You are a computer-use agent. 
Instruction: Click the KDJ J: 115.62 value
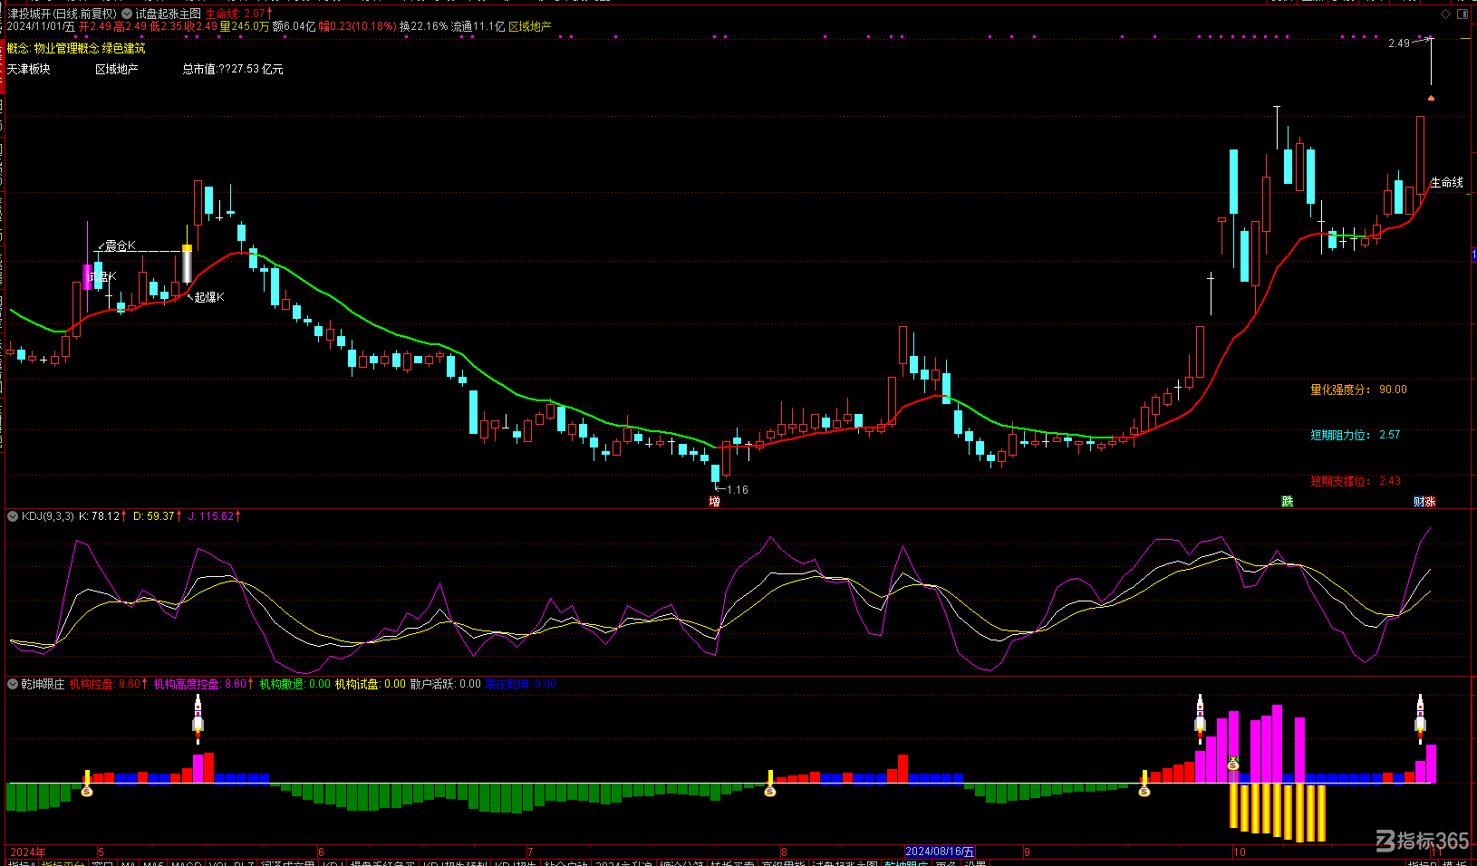(x=214, y=516)
